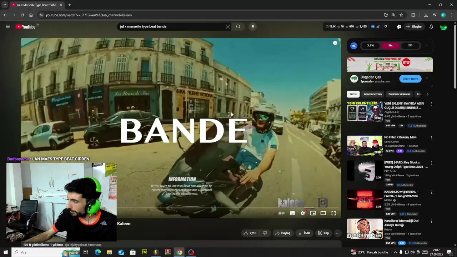
Task: Open the Kaleen channel name
Action: 124,224
